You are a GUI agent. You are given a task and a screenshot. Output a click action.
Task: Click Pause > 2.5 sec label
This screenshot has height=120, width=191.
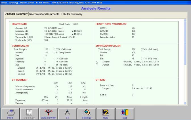pyautogui.click(x=107, y=86)
